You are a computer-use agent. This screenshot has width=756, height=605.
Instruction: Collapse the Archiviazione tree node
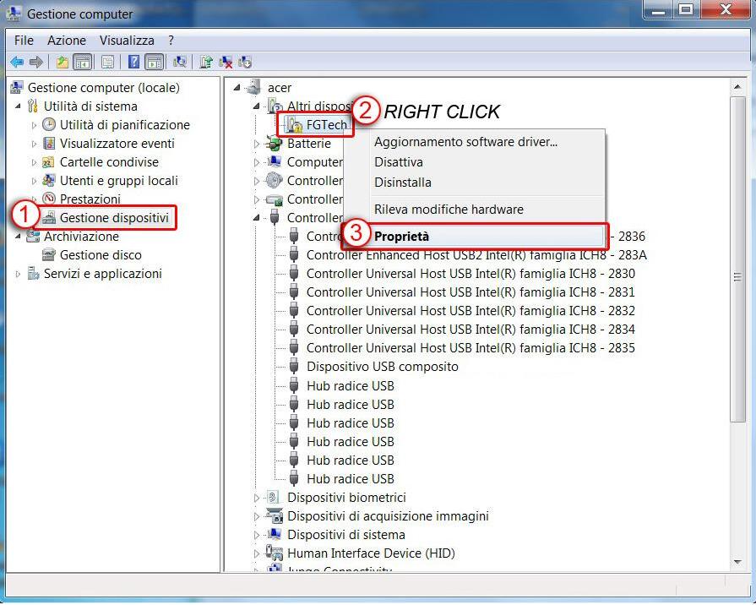[x=19, y=237]
